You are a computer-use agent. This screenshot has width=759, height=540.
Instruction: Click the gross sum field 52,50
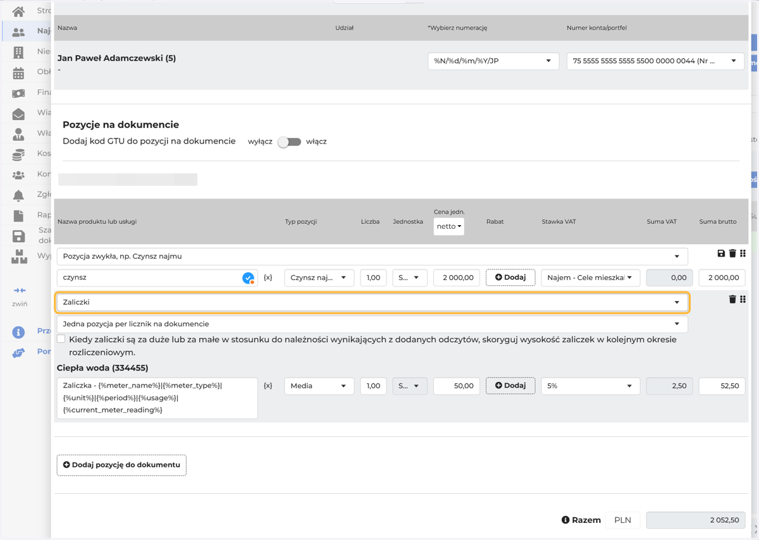point(722,386)
